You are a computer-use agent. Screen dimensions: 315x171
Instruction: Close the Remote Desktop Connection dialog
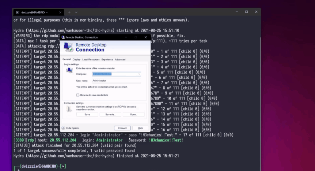click(x=146, y=37)
